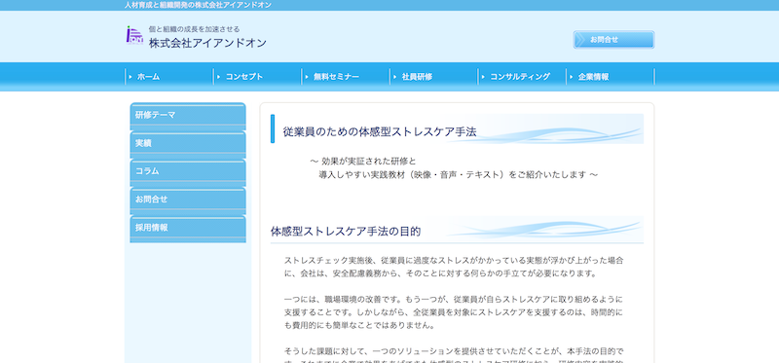Open 実績 in sidebar

click(188, 144)
